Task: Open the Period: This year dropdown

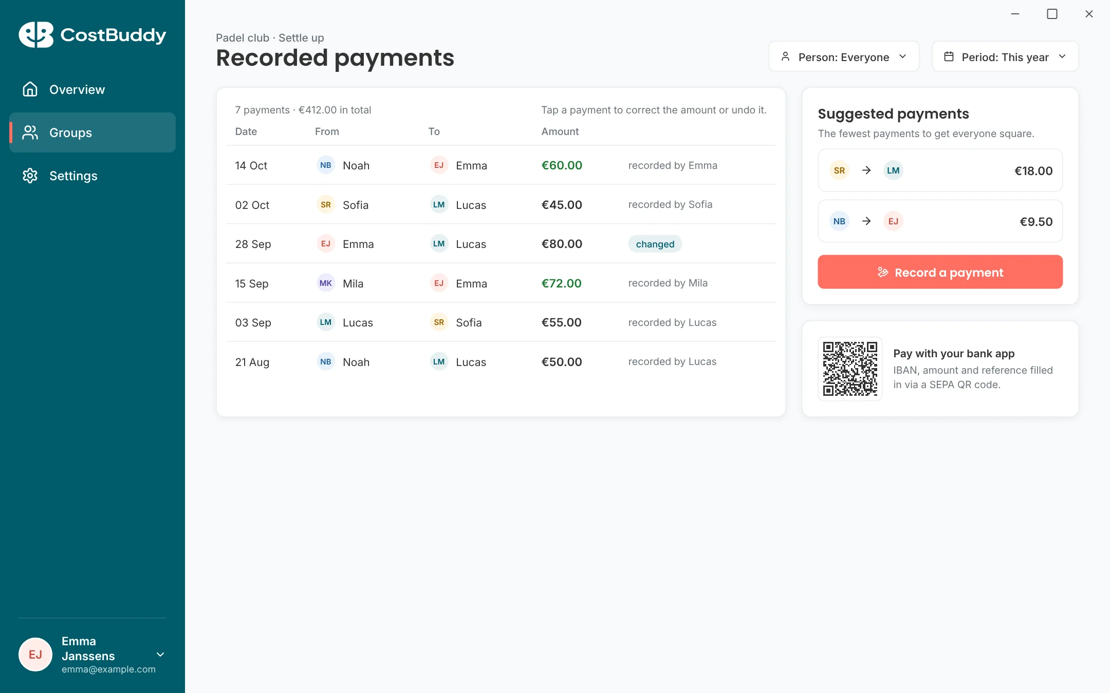Action: (x=1005, y=56)
